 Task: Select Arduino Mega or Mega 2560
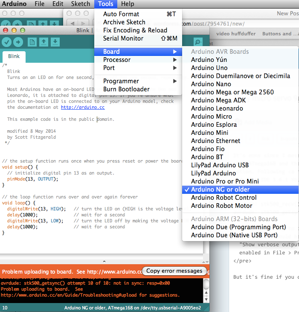240,92
